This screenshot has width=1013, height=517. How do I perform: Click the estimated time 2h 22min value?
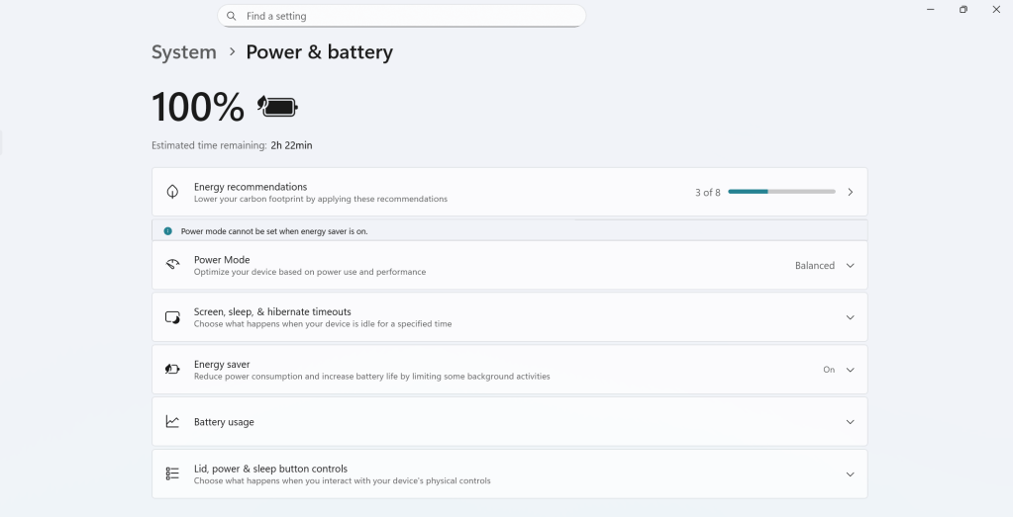tap(291, 145)
